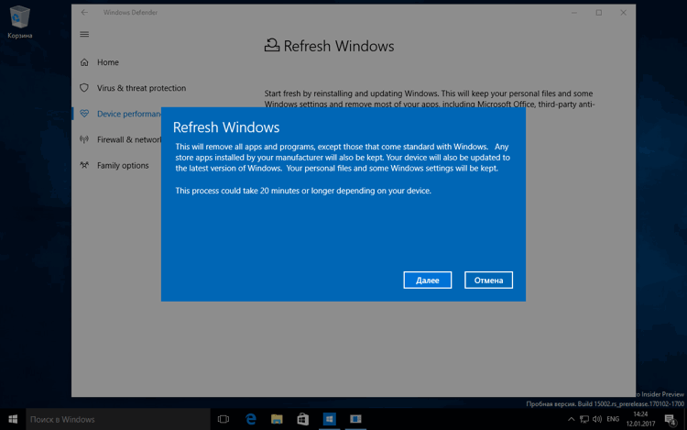
Task: Click the Отмена button in the dialog
Action: tap(488, 280)
